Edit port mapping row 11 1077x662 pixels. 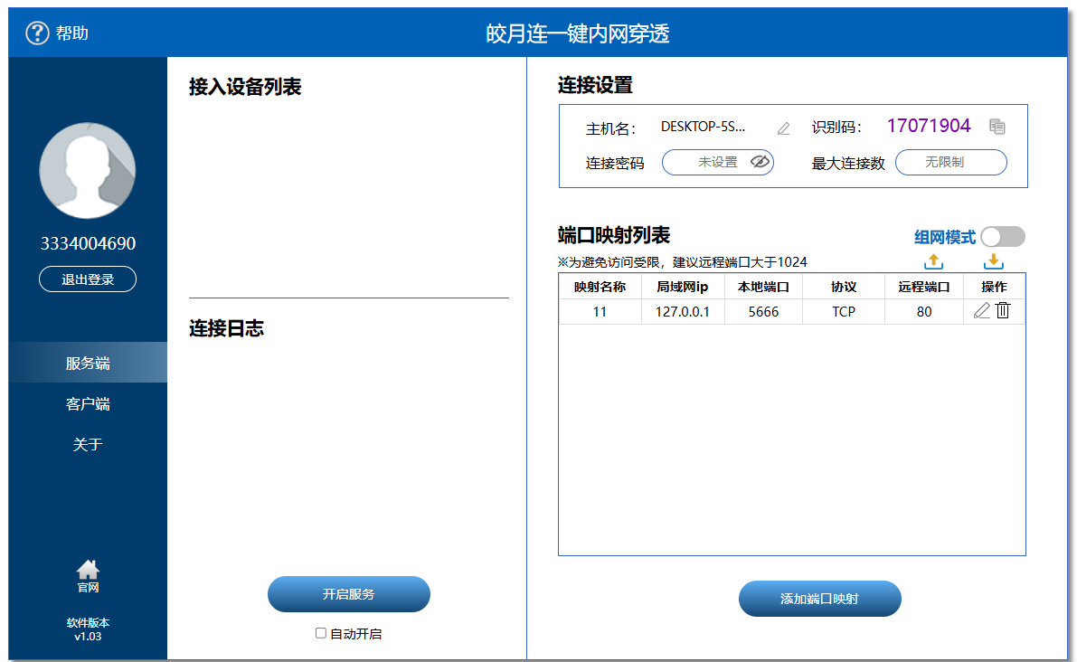pos(981,311)
